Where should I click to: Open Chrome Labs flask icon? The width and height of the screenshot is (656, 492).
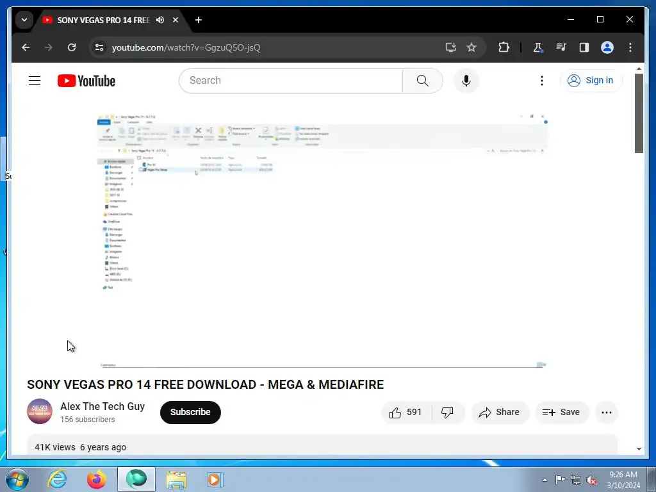tap(538, 47)
